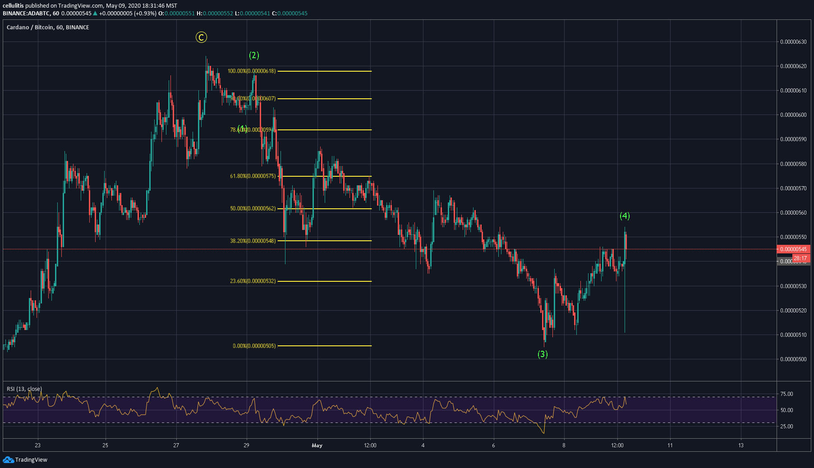Image resolution: width=814 pixels, height=468 pixels.
Task: Select the green (2) wave label
Action: tap(254, 55)
